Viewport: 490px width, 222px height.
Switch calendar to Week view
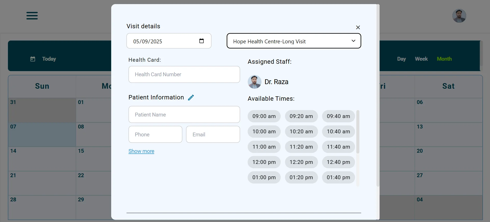click(x=421, y=59)
